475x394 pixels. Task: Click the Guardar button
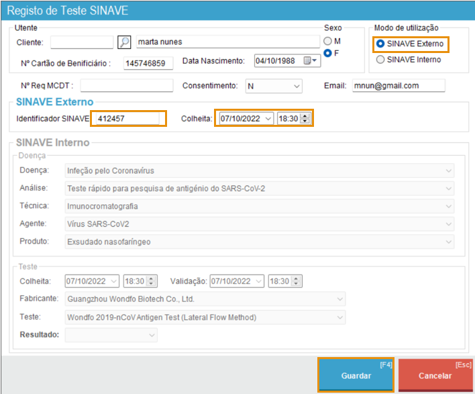pos(356,375)
